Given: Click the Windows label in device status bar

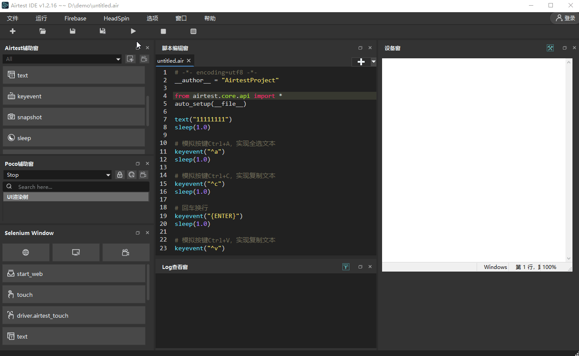Looking at the screenshot, I should point(495,267).
